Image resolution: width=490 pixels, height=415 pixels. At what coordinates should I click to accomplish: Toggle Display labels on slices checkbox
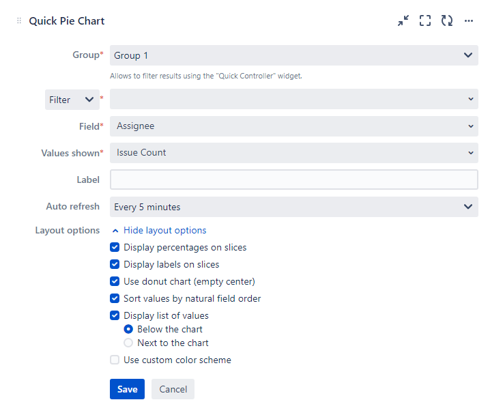click(115, 265)
